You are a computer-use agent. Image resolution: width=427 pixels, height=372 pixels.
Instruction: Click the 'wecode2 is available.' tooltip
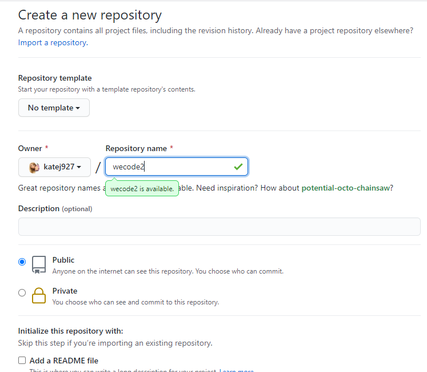pyautogui.click(x=142, y=188)
